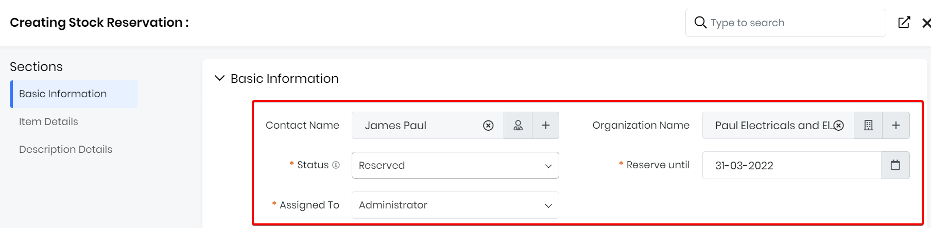Click the Reserve until date field
This screenshot has height=228, width=931.
(x=791, y=165)
